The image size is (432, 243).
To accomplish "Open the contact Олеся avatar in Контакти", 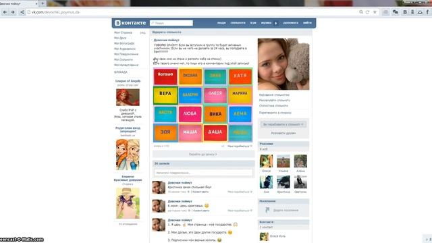I will (x=264, y=236).
